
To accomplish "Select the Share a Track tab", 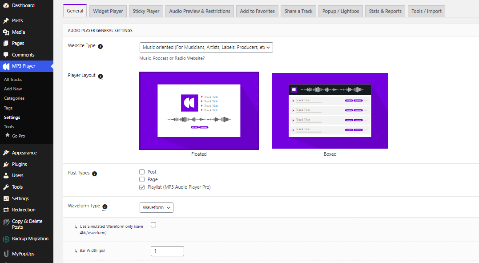I will point(298,11).
